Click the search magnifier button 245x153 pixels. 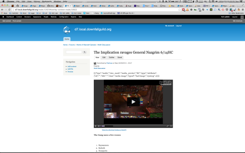(x=85, y=52)
